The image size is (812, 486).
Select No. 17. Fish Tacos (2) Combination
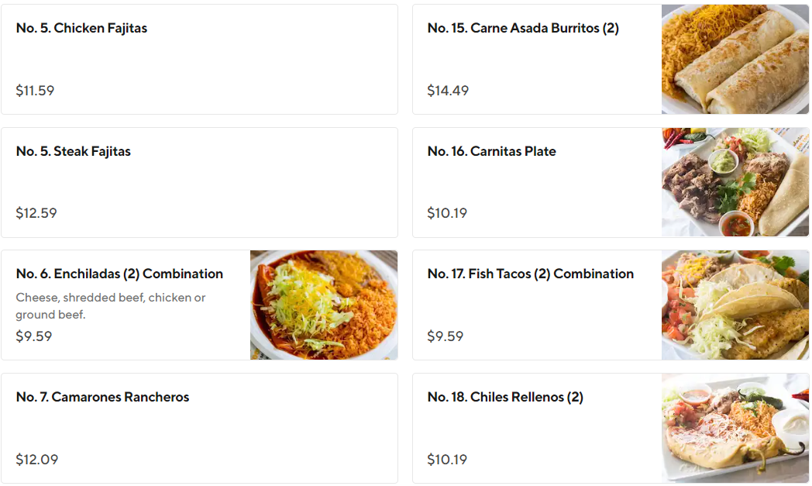[x=530, y=274]
